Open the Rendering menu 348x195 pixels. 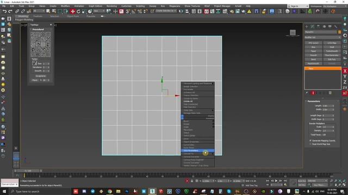coord(111,6)
